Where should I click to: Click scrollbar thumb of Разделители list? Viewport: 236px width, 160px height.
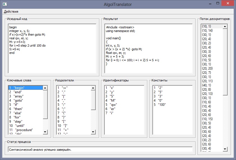pyautogui.click(x=93, y=100)
